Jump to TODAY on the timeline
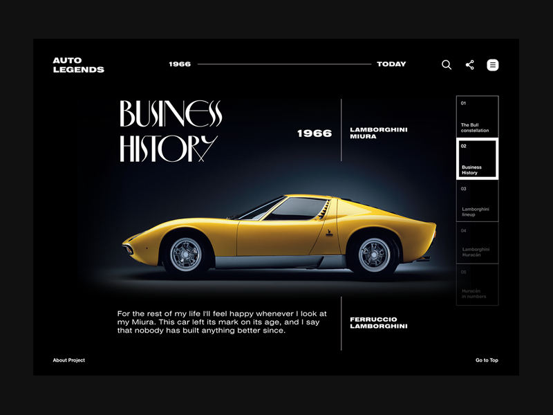Screen dimensions: 553x415 (x=391, y=64)
